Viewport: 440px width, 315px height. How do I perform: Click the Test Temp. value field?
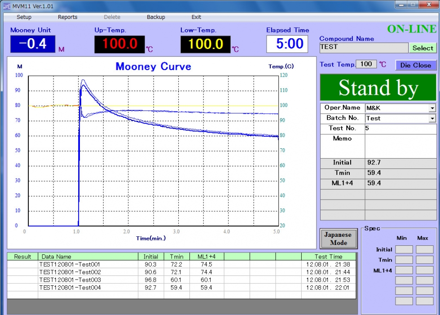click(x=366, y=64)
